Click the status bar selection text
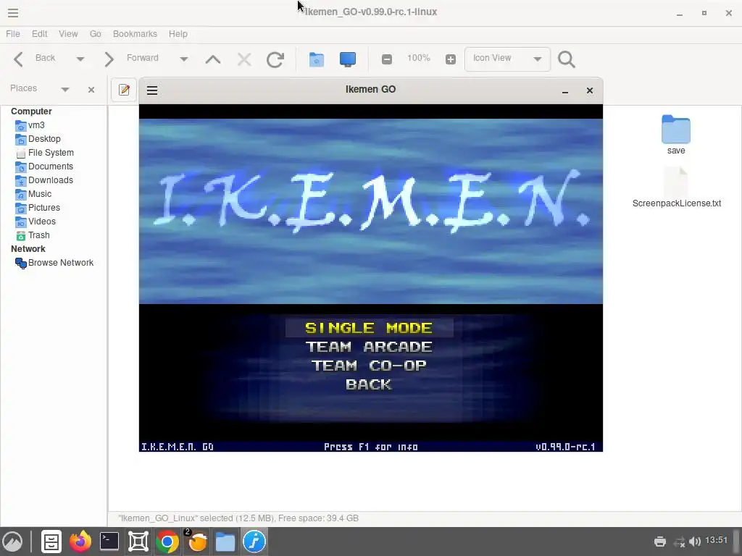The image size is (742, 556). click(x=238, y=518)
